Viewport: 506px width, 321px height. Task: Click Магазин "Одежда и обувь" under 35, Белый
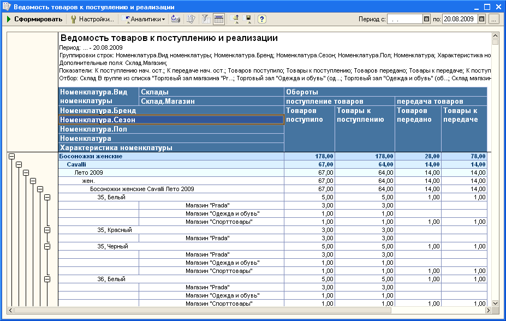click(223, 213)
